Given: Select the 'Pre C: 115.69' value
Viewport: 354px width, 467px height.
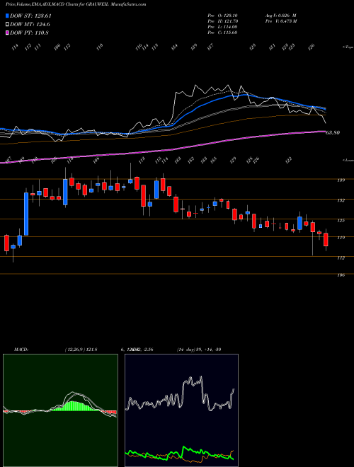Looking at the screenshot, I should (x=222, y=33).
